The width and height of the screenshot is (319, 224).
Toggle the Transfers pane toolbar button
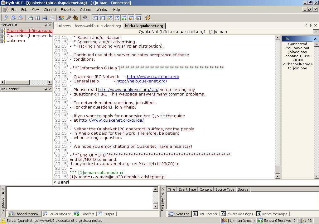(124, 18)
